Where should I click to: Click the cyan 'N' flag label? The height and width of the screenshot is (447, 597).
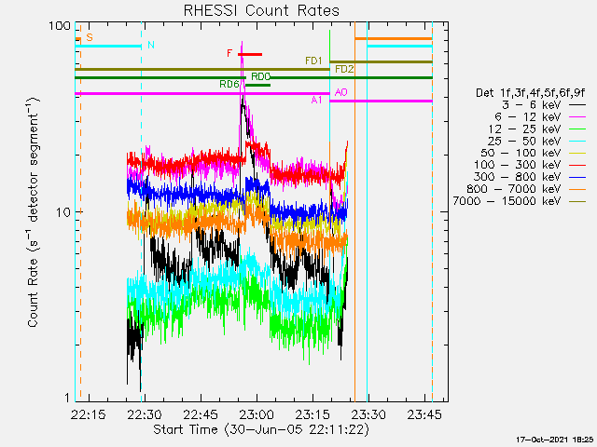(151, 45)
